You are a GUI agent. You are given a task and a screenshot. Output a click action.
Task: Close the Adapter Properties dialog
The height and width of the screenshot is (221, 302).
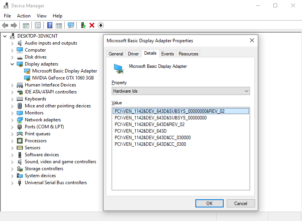tap(252, 40)
